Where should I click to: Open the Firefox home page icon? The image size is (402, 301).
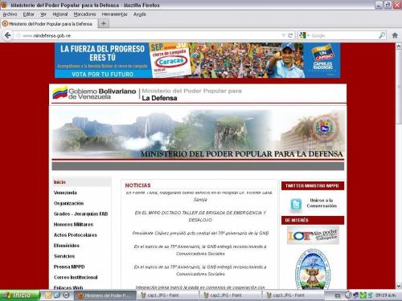pyautogui.click(x=395, y=35)
